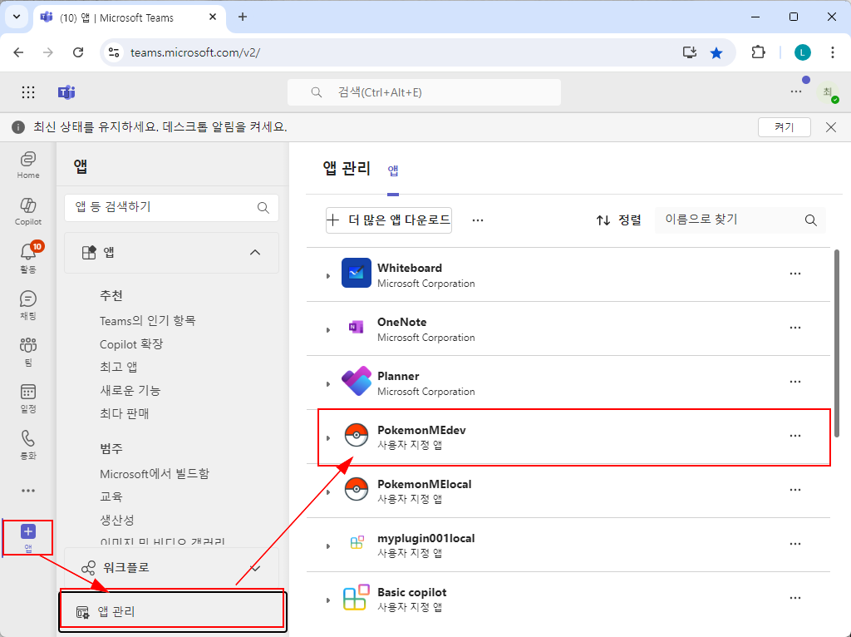Click the 앱 등 검색하기 search field
Screen dimensions: 851x637
pyautogui.click(x=171, y=207)
